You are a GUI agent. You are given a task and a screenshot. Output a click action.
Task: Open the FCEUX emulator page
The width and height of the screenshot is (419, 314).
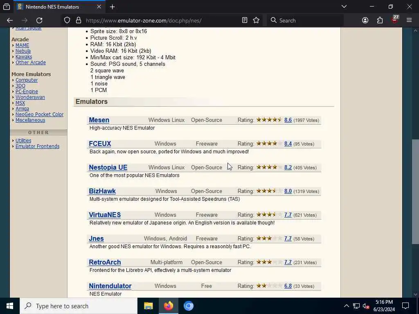click(x=100, y=144)
